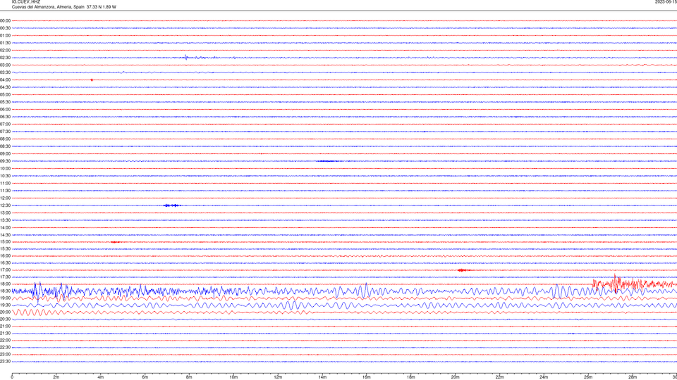The height and width of the screenshot is (380, 677).
Task: Click the blue burst on the 12:30 trace
Action: click(172, 205)
